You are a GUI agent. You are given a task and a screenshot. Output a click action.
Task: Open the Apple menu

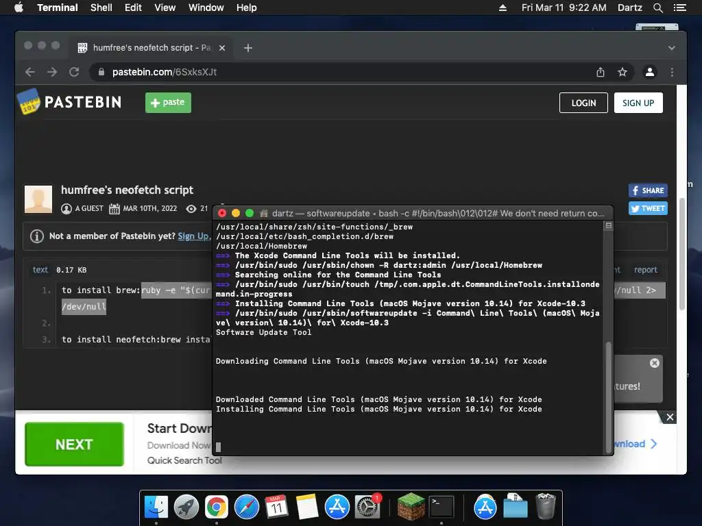19,8
